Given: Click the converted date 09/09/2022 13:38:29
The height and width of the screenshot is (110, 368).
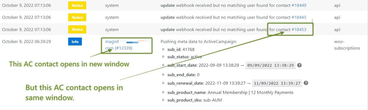Looking at the screenshot, I should click(x=271, y=66).
